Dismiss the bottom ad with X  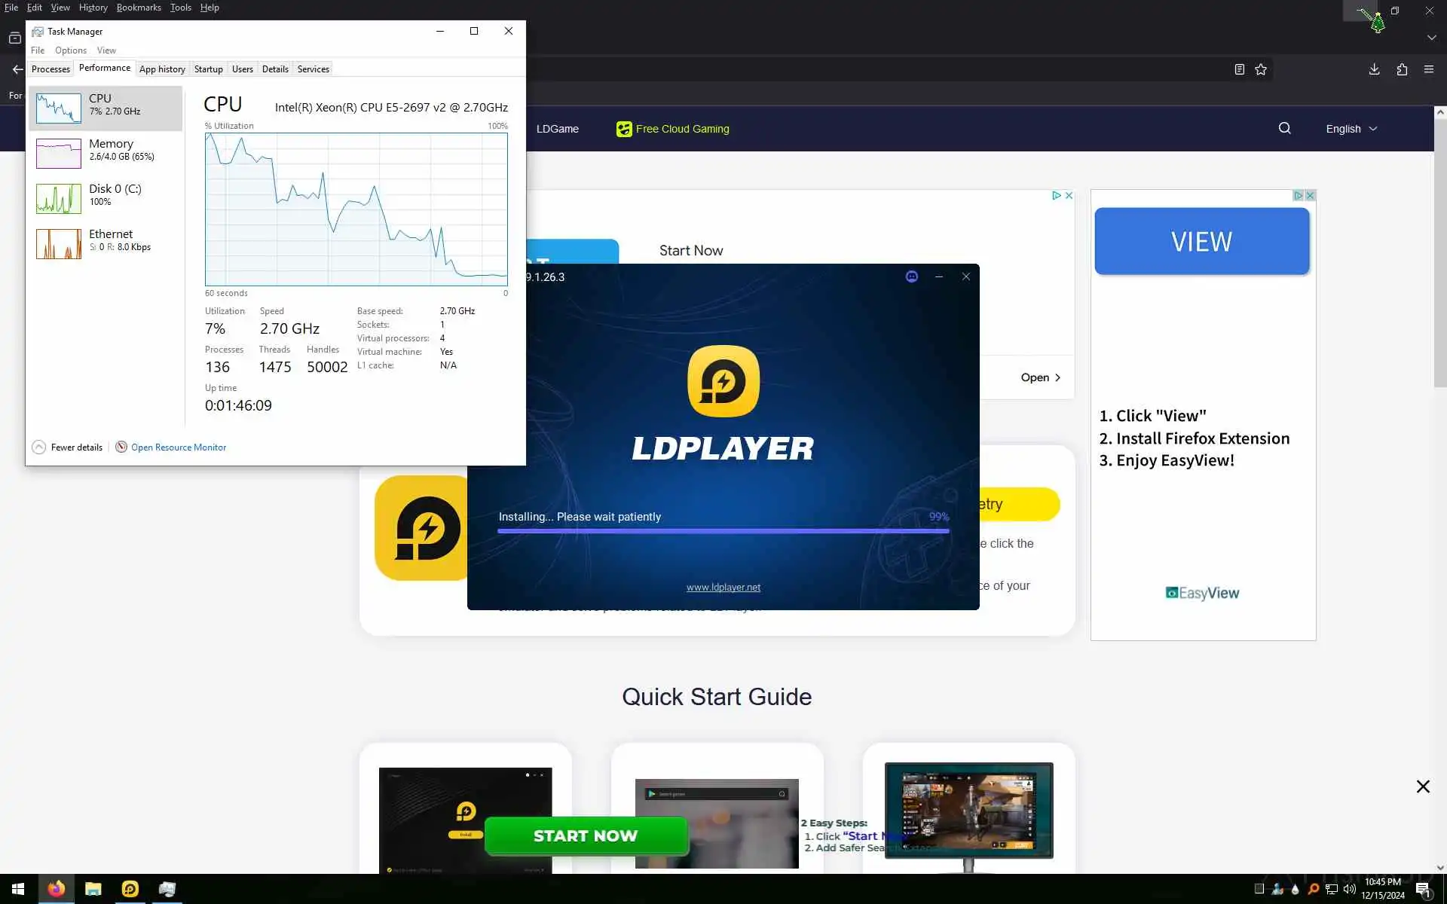pyautogui.click(x=1422, y=786)
